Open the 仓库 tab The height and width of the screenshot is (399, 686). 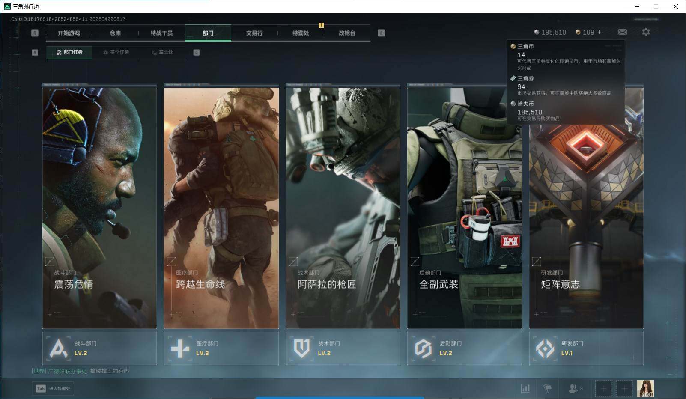115,33
